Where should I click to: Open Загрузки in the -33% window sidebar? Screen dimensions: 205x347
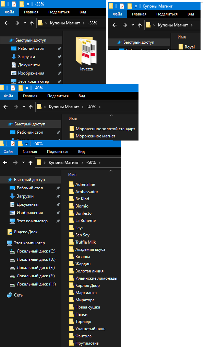point(26,57)
